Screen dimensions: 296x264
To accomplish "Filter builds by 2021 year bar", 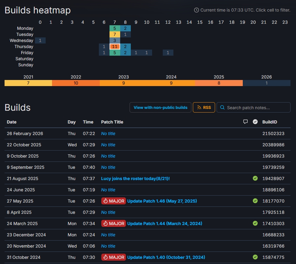I will (28, 83).
